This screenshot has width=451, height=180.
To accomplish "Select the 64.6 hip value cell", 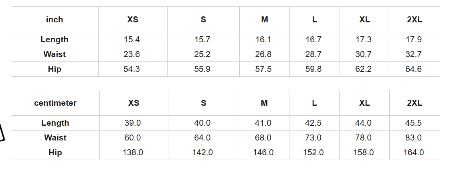I will 414,69.
